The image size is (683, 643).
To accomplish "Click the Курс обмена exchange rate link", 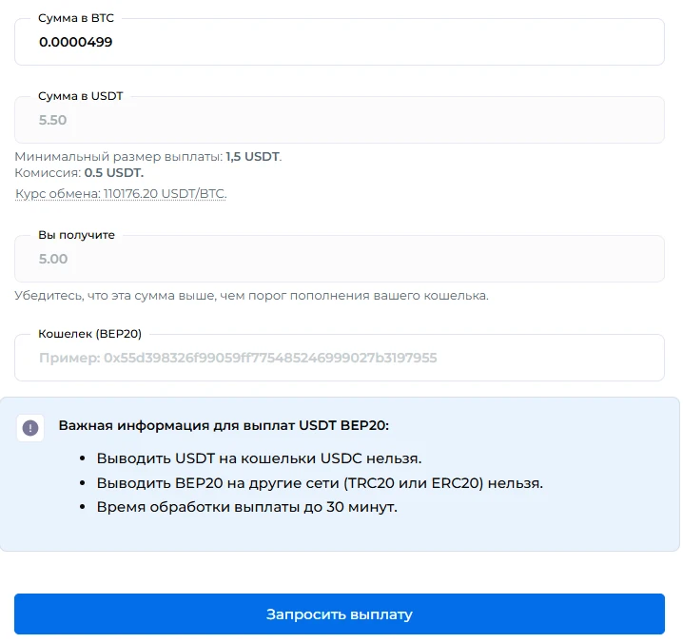I will [121, 193].
